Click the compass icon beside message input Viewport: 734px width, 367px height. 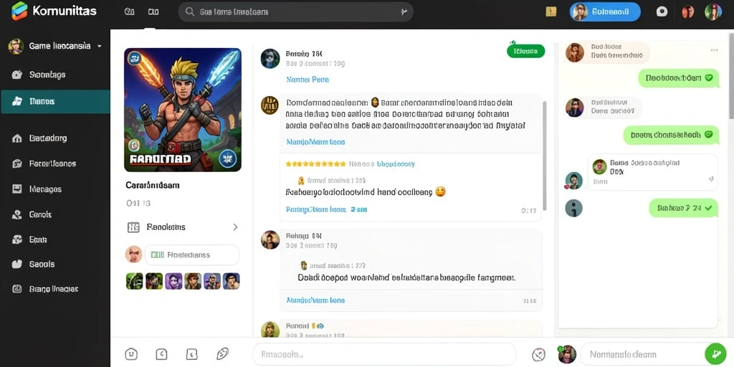point(539,355)
